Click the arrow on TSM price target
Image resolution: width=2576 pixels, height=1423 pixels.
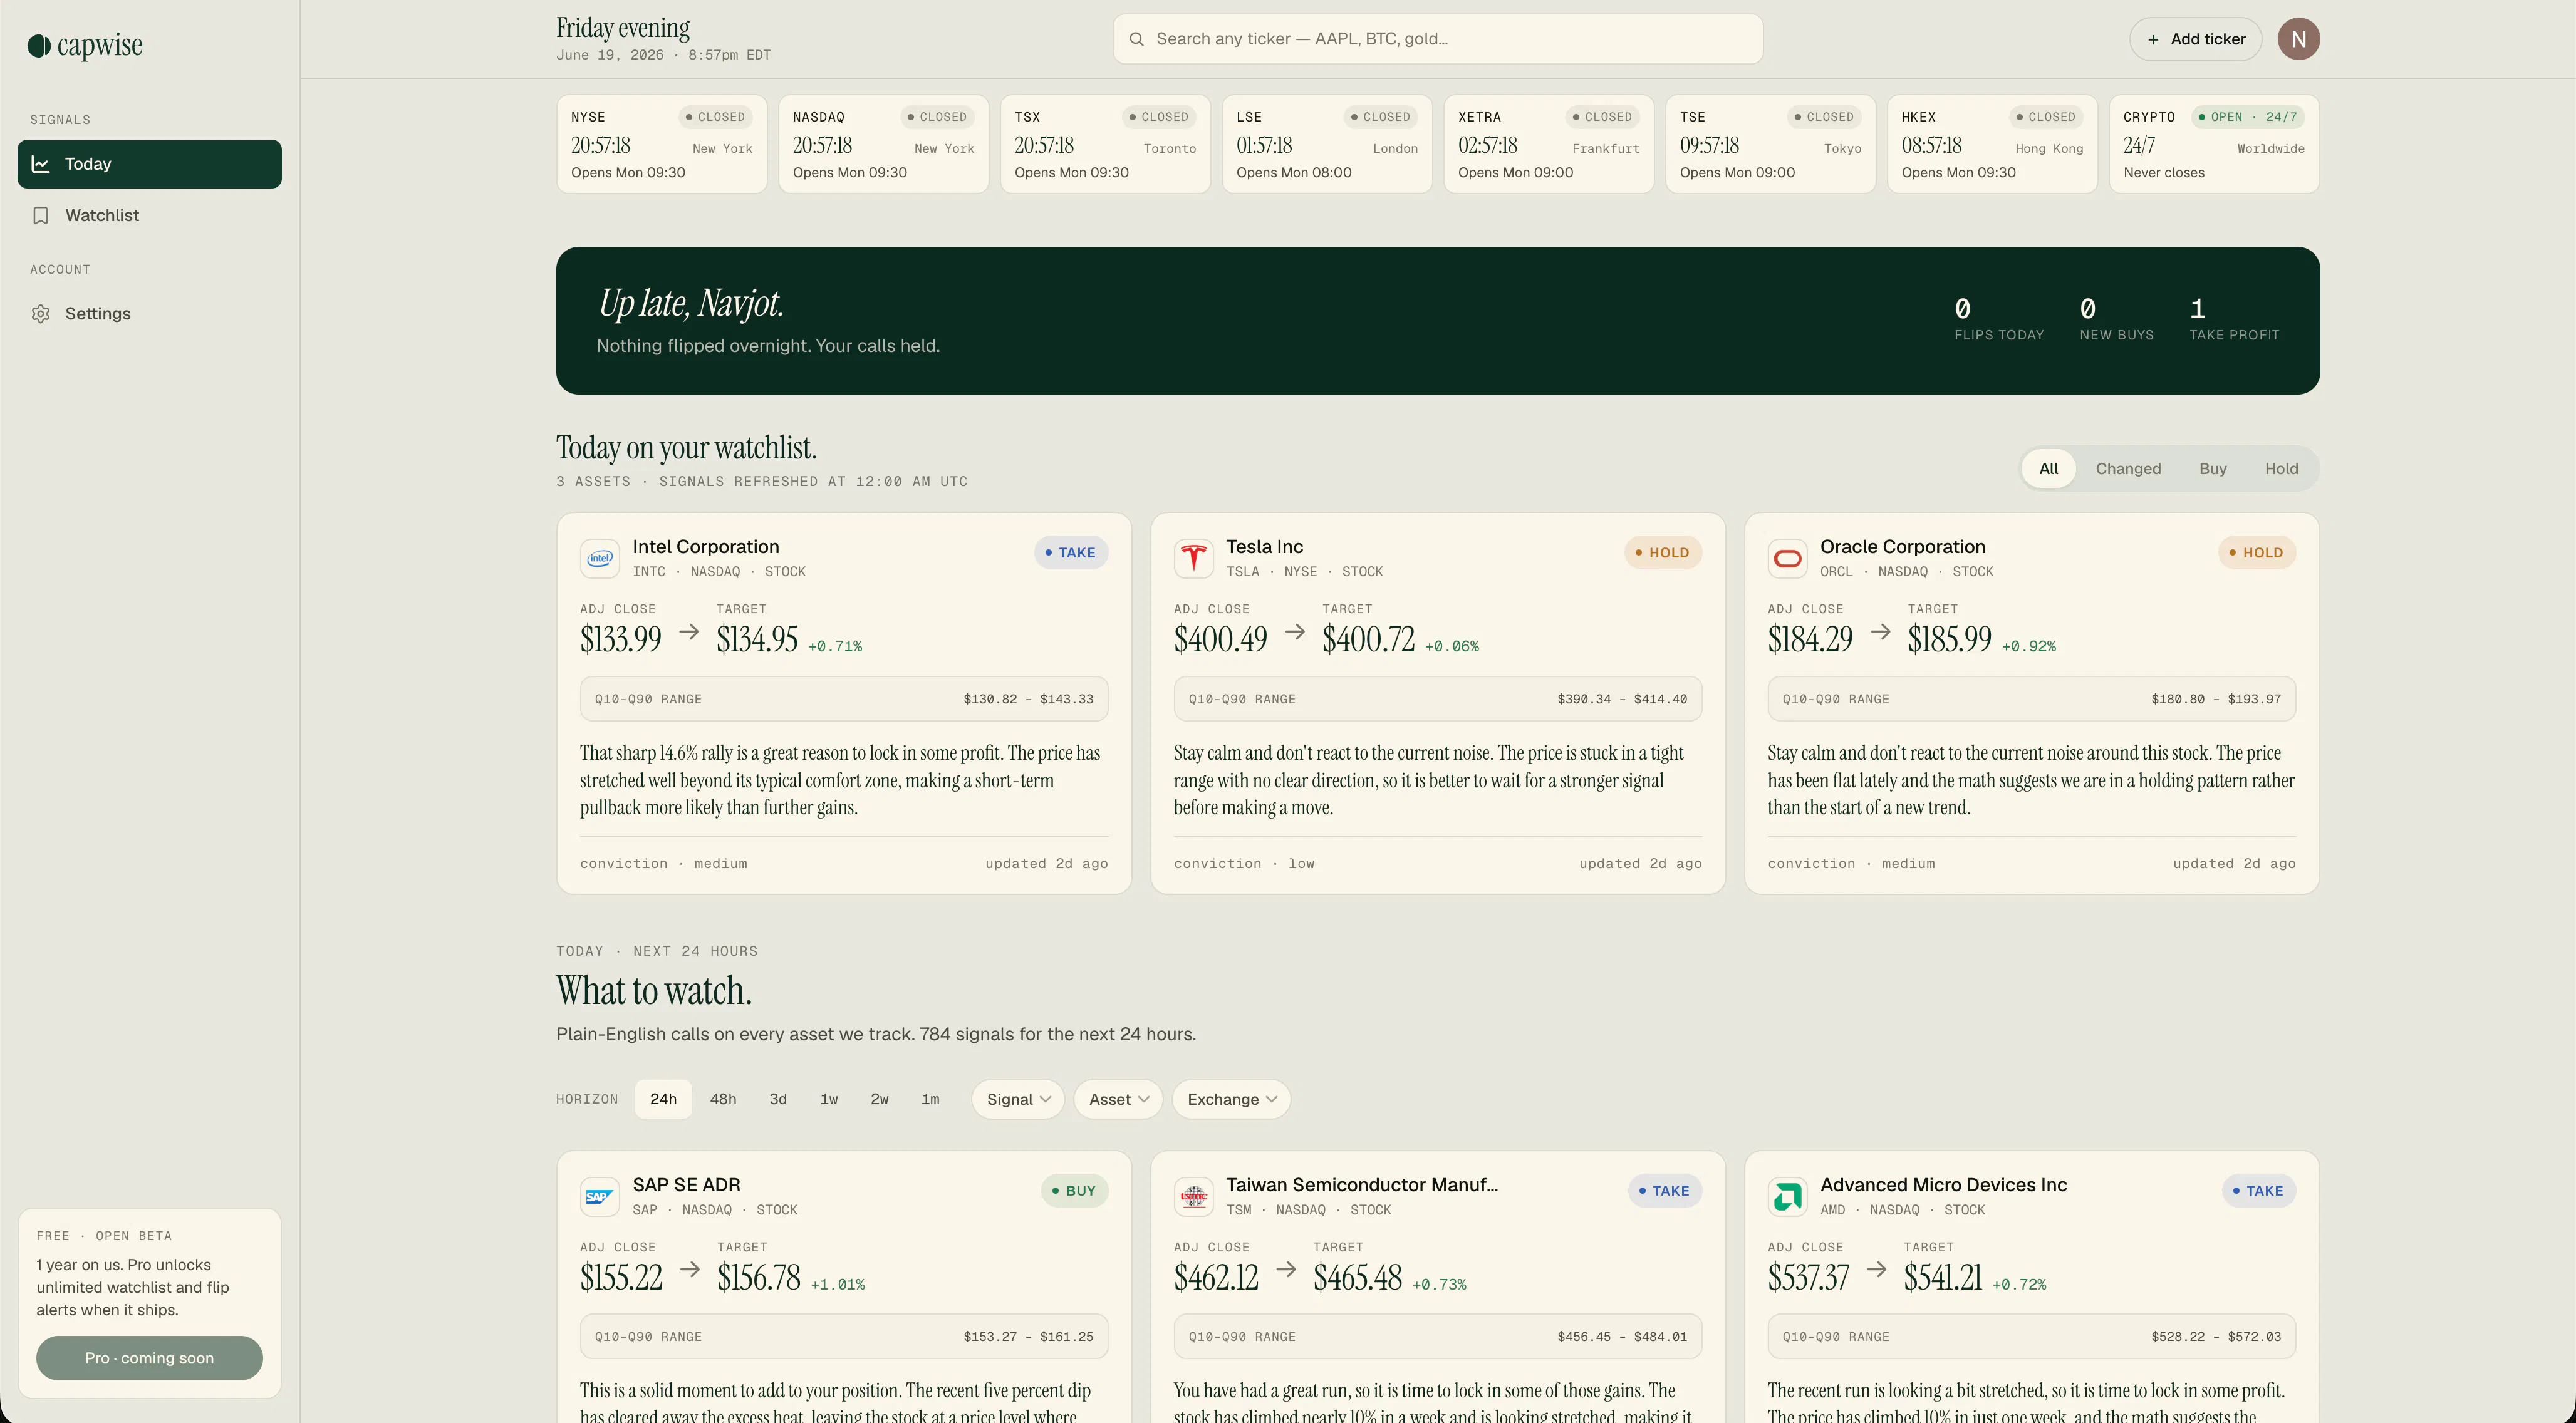1286,1270
